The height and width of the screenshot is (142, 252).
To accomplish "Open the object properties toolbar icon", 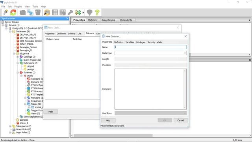I will click(x=23, y=12).
